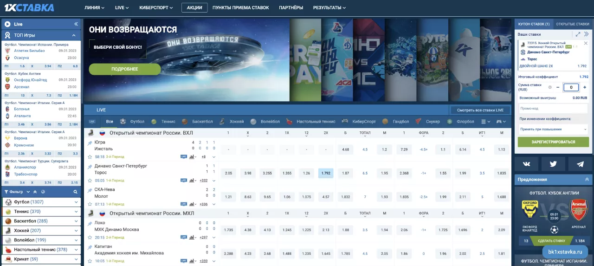Collapse the Предложения panel
The height and width of the screenshot is (266, 594).
[587, 179]
